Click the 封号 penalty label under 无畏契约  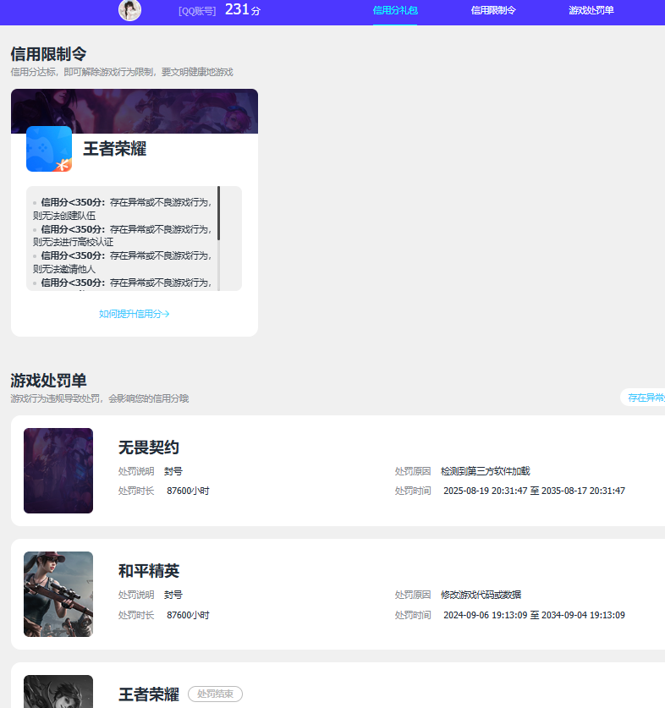pyautogui.click(x=173, y=471)
